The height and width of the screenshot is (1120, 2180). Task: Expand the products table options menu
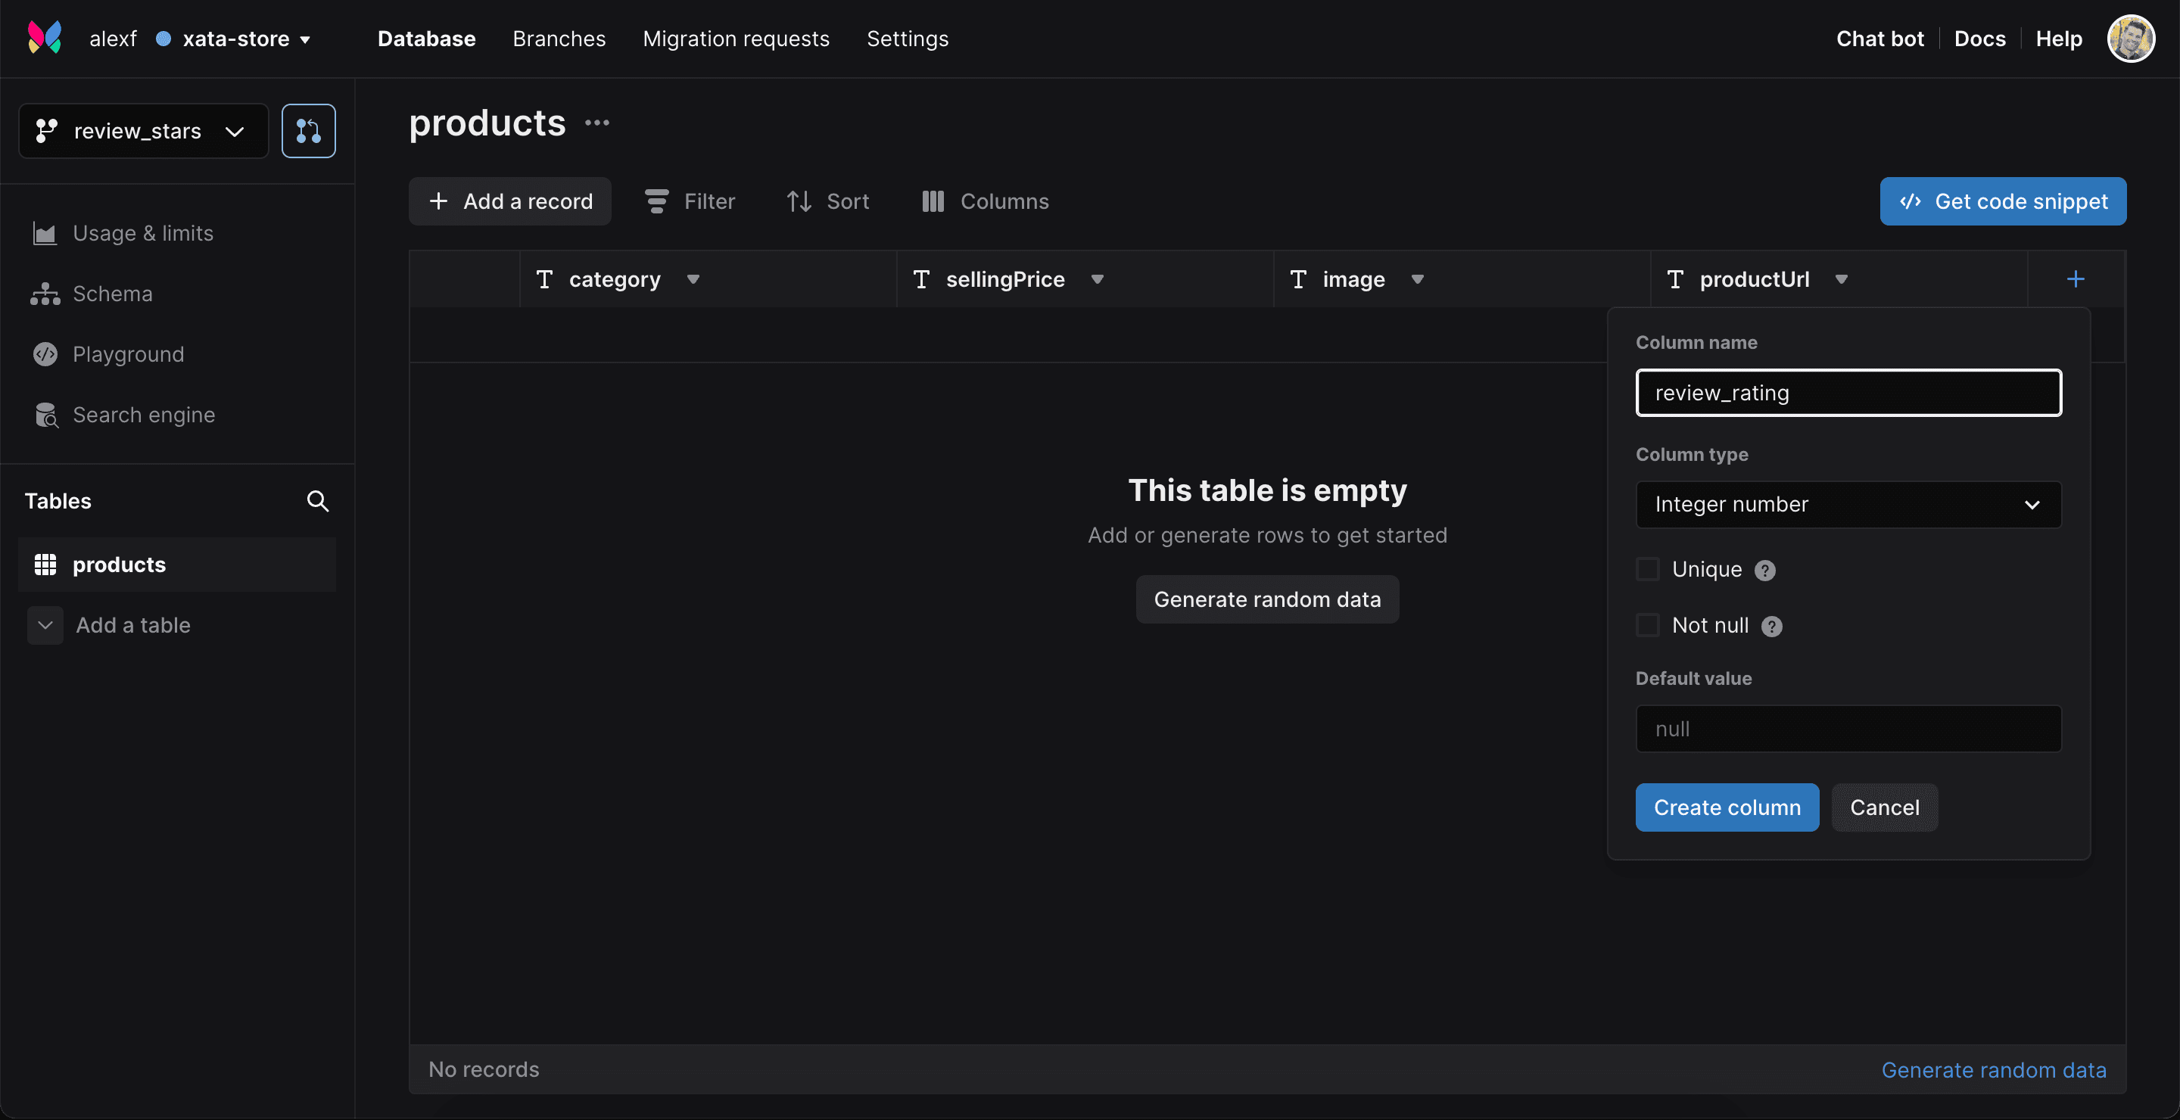[x=599, y=124]
